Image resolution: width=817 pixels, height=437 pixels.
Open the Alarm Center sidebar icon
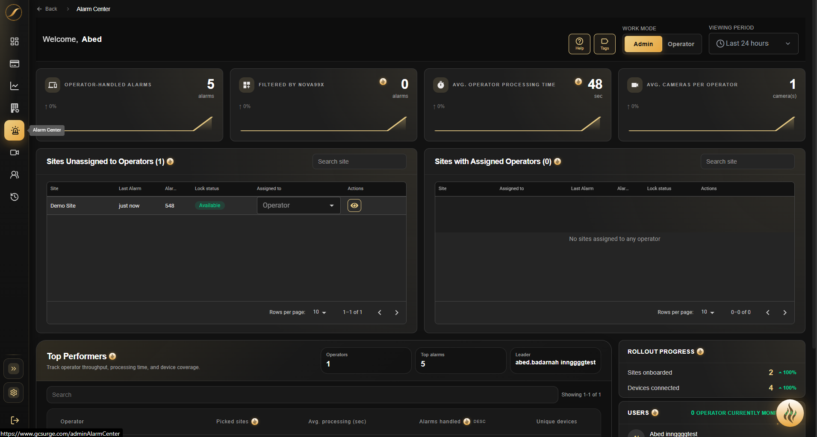[x=15, y=130]
